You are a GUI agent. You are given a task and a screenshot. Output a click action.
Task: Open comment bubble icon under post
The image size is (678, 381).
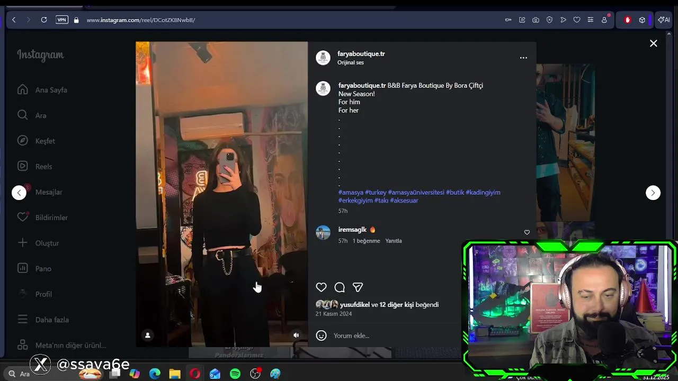(x=340, y=287)
